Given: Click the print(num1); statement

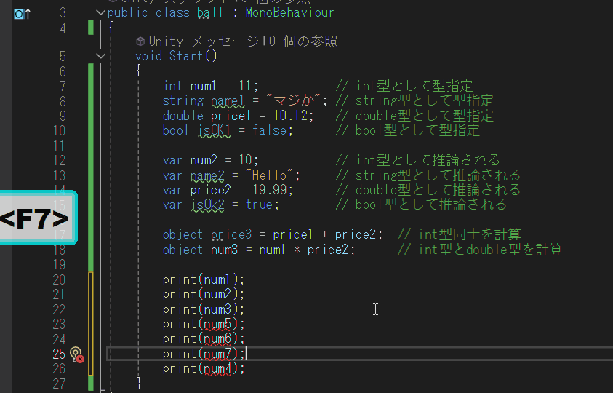Looking at the screenshot, I should (204, 279).
